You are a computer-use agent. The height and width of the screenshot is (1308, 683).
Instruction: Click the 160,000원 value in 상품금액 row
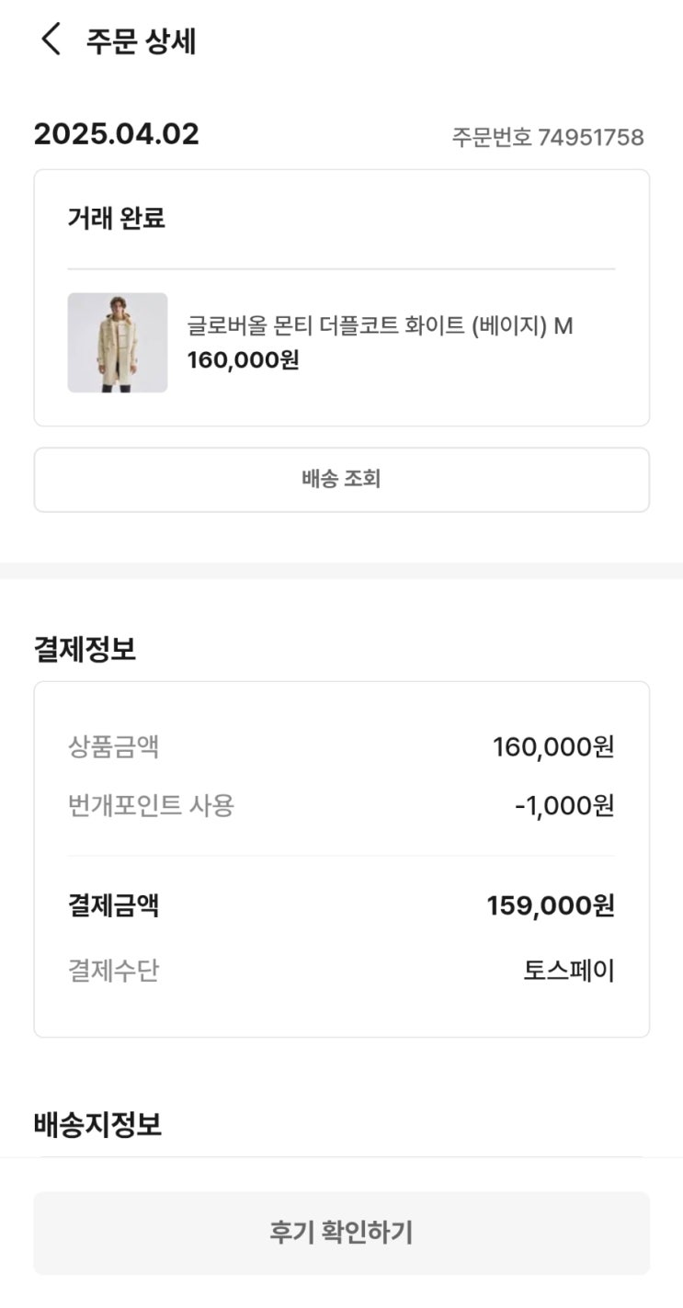tap(552, 747)
